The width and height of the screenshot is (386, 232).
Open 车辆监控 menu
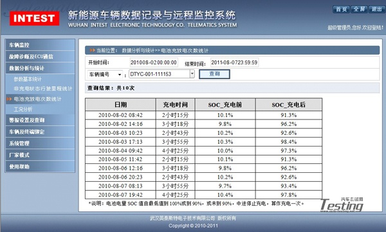tap(40, 45)
